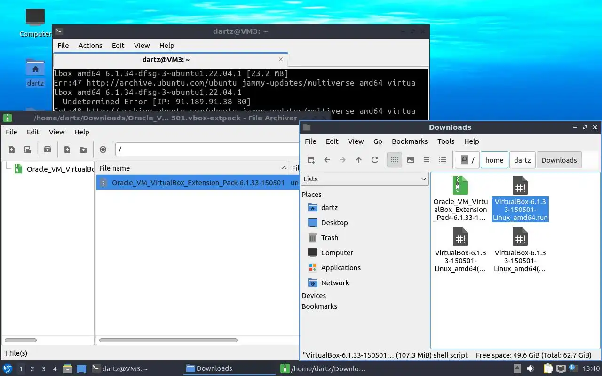Screen dimensions: 602x376
Task: Open File Archiver's Help menu
Action: (81, 132)
